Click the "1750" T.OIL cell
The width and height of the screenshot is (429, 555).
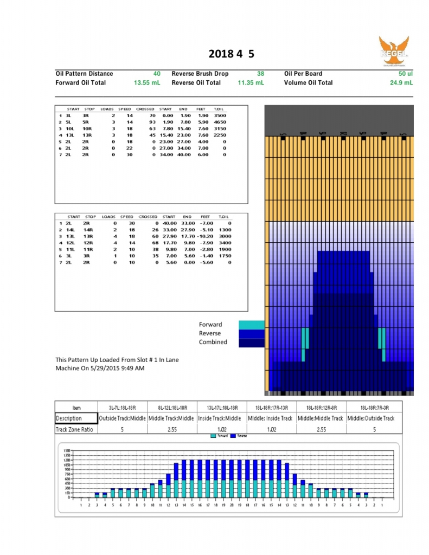[225, 256]
